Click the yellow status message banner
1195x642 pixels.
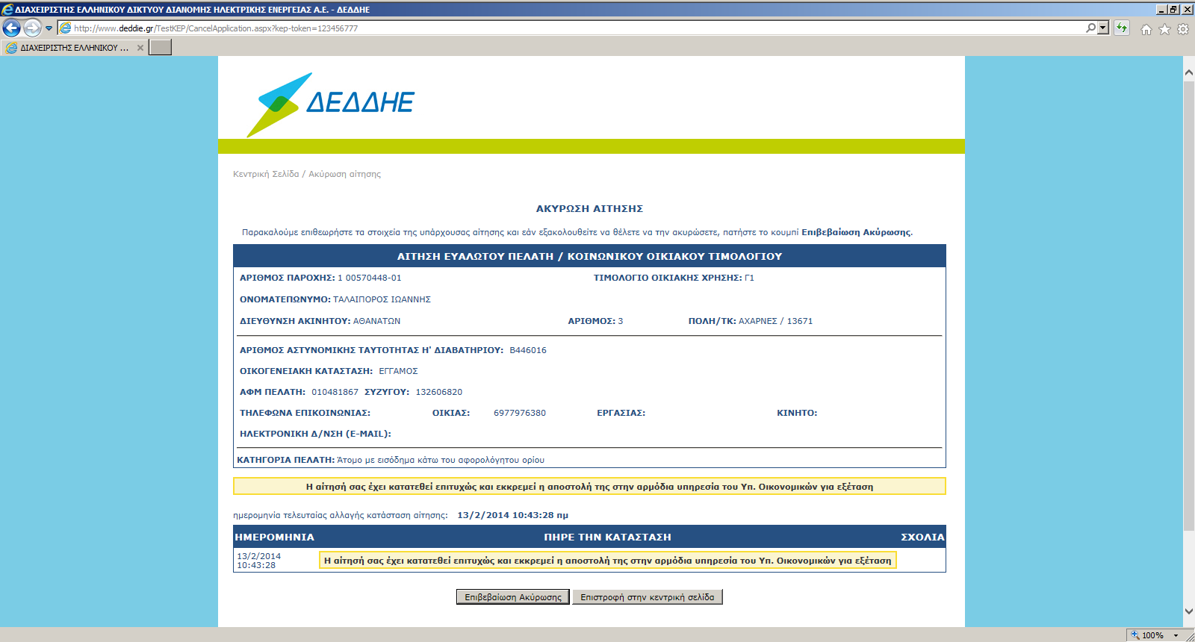[x=589, y=486]
